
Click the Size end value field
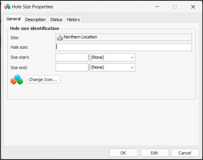(72, 67)
